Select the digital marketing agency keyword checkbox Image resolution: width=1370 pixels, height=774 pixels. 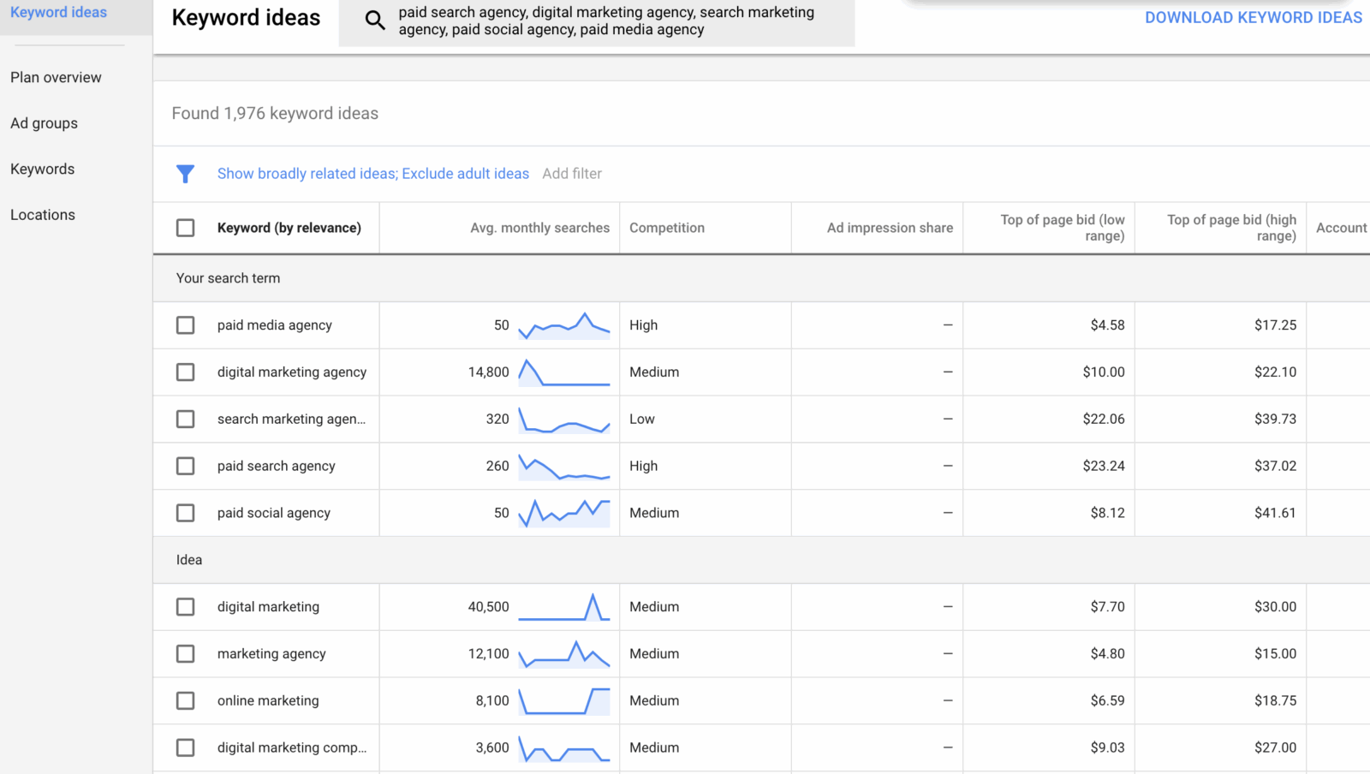pos(185,372)
